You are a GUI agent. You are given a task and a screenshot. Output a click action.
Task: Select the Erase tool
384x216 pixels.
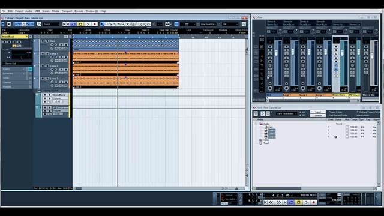coord(119,24)
